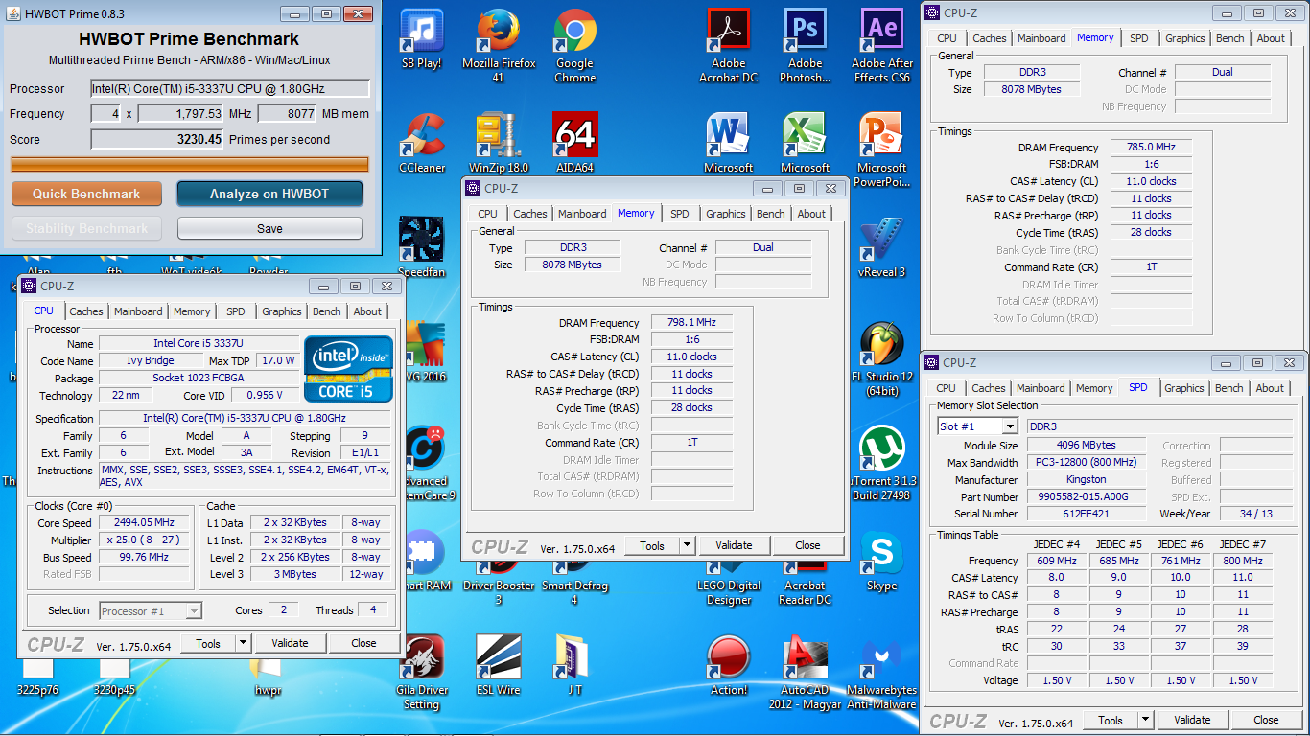Click Serial Number 612EF421 value
Image resolution: width=1310 pixels, height=736 pixels.
1087,514
